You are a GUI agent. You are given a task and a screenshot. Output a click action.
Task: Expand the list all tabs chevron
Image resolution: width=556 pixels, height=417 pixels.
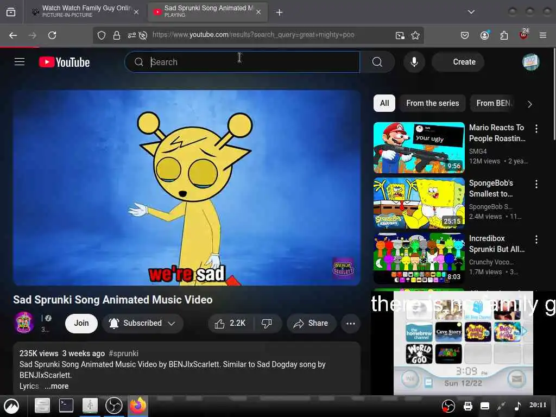[471, 12]
